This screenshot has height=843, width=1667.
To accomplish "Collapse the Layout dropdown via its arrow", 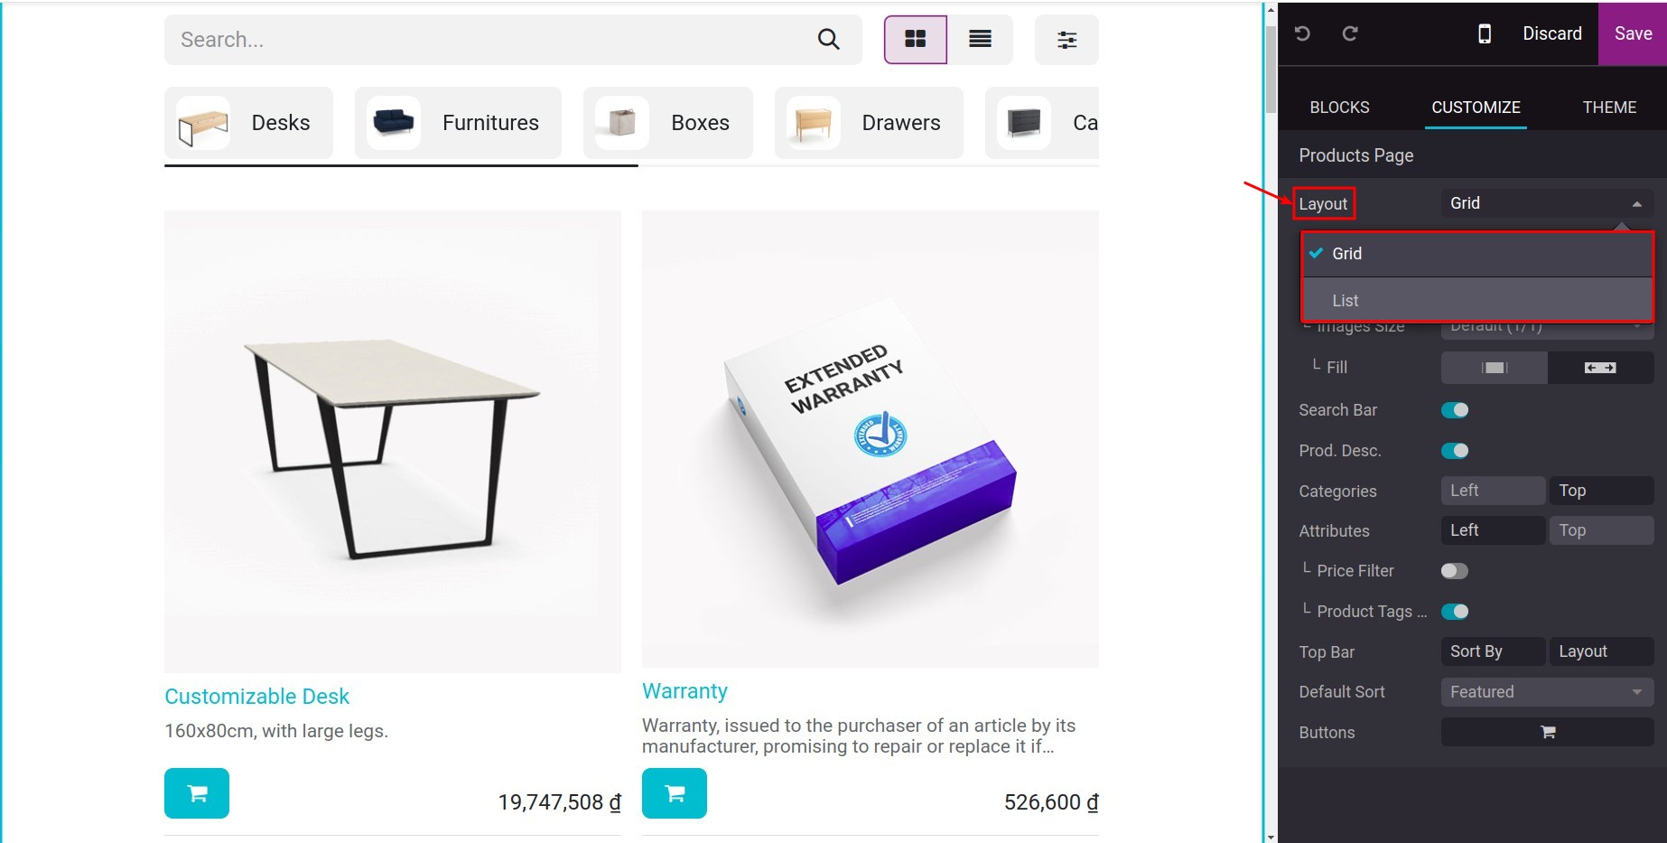I will click(x=1638, y=203).
